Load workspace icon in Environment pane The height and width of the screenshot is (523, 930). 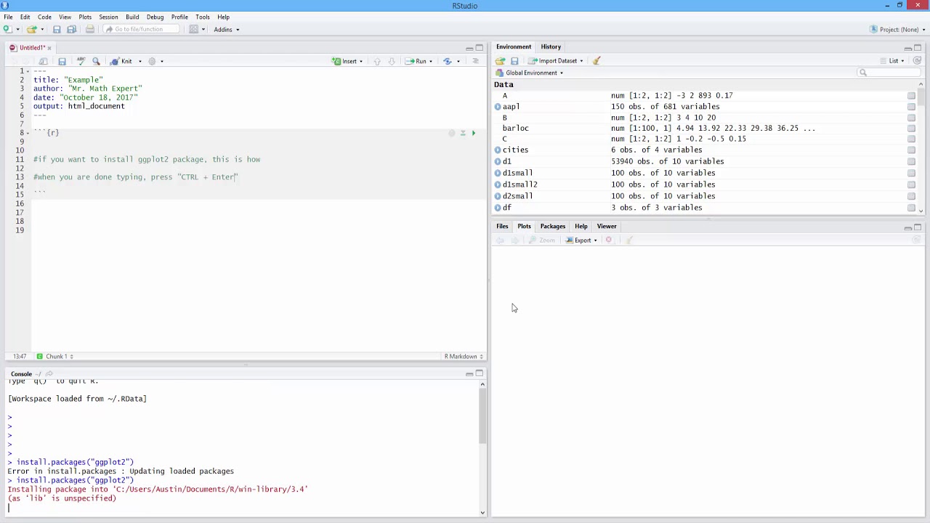pyautogui.click(x=501, y=61)
